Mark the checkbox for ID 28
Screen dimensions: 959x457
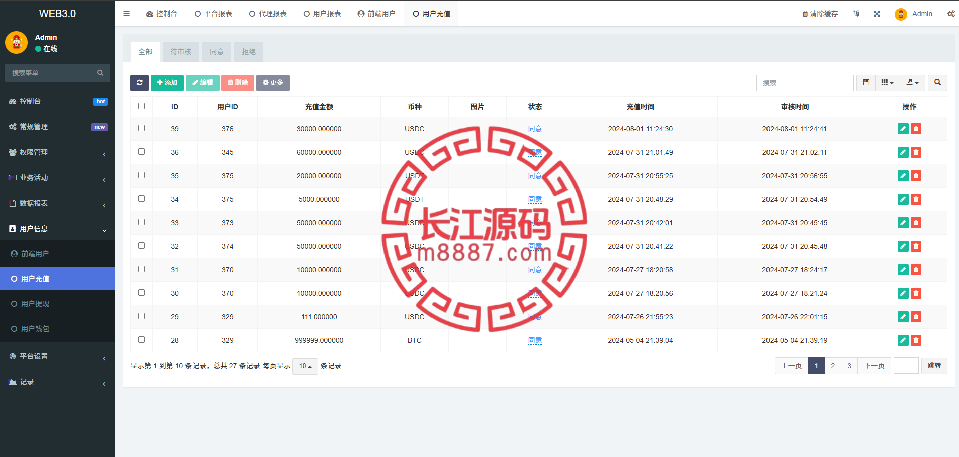[141, 340]
